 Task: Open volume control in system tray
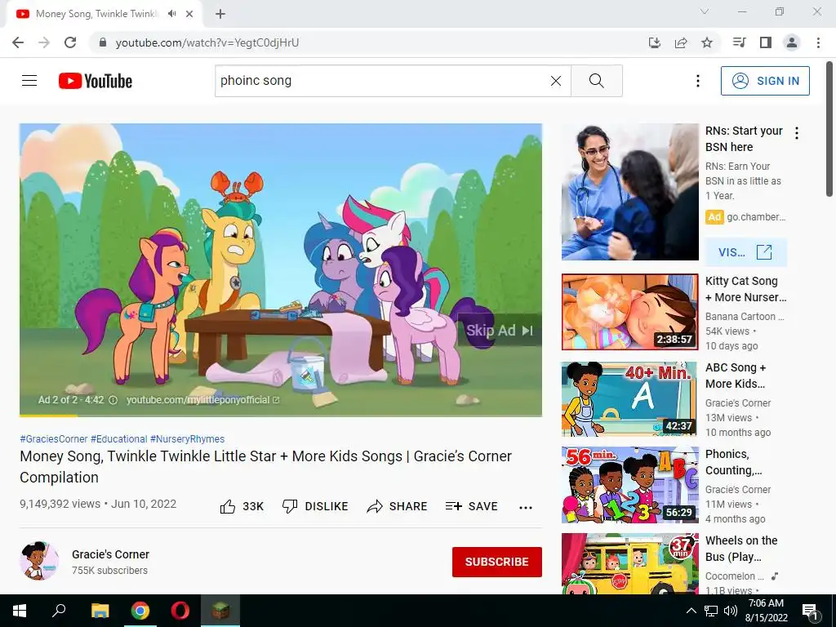731,611
